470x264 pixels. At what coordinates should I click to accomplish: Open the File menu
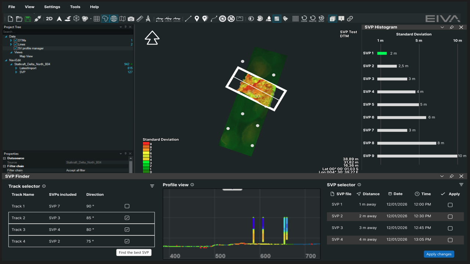[x=12, y=7]
